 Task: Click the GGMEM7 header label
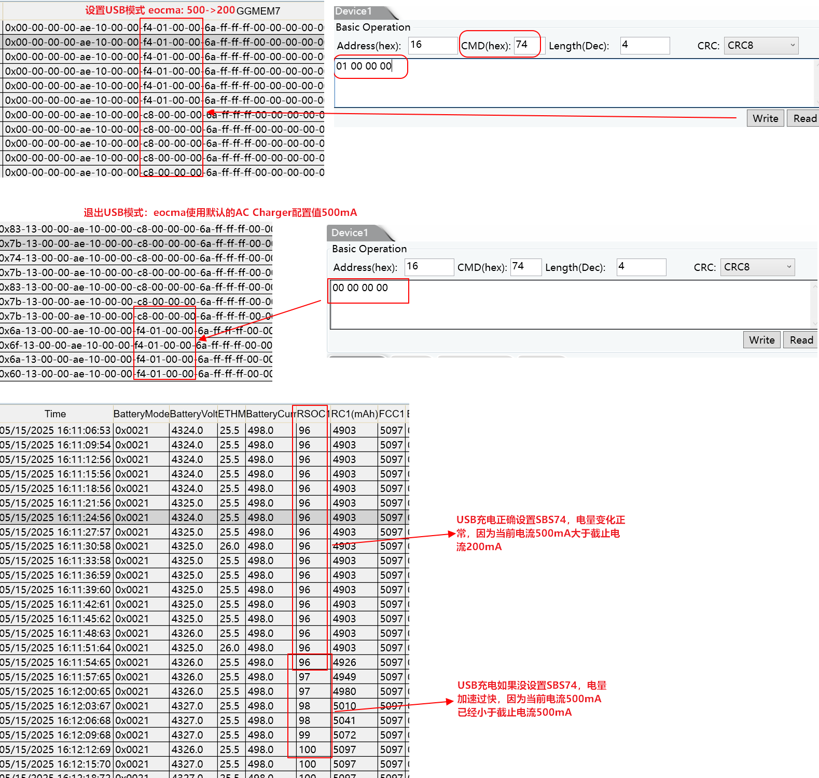coord(258,11)
